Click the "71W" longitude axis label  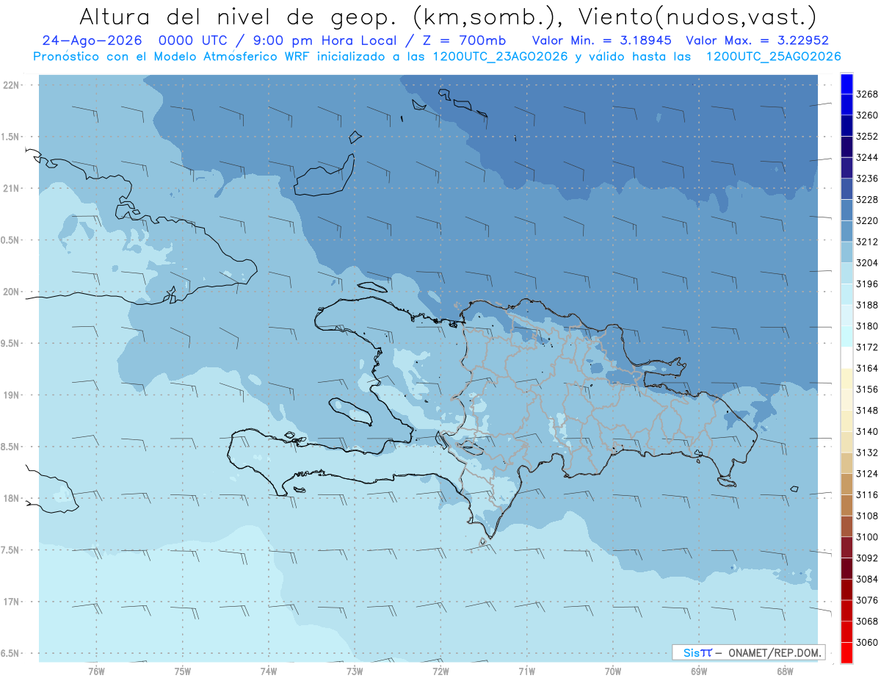[x=526, y=671]
